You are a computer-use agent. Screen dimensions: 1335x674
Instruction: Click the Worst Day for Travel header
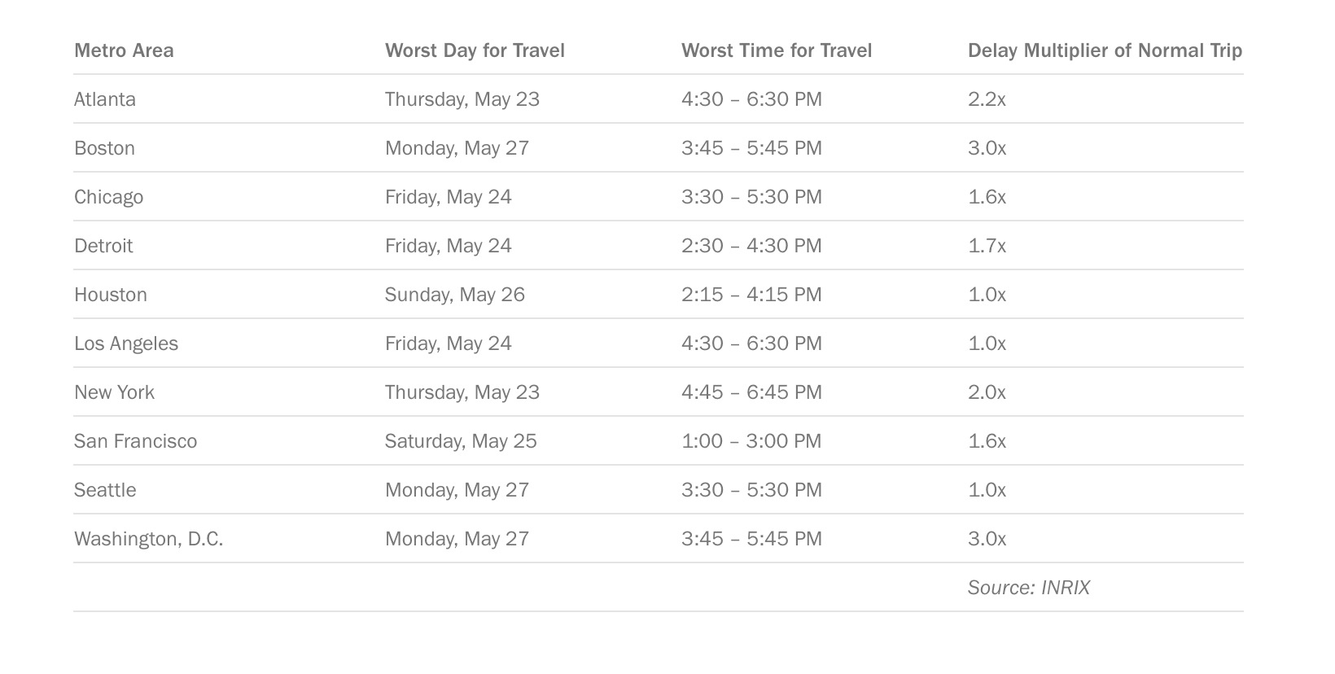[475, 50]
